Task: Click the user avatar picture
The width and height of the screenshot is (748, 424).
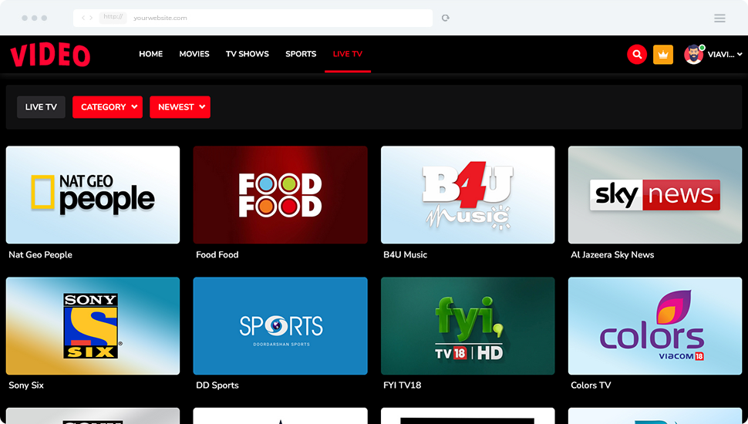Action: pyautogui.click(x=693, y=55)
